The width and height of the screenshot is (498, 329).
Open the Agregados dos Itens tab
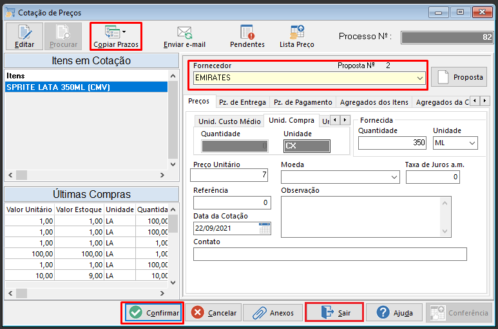[374, 102]
